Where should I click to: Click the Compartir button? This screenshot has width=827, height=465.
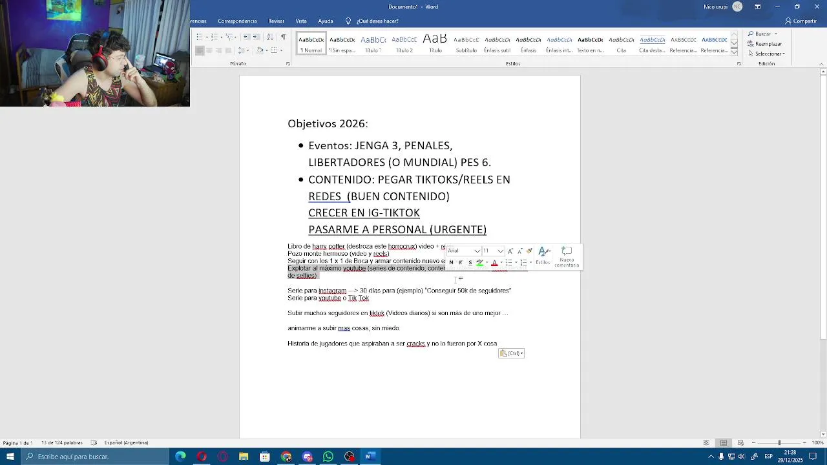801,21
